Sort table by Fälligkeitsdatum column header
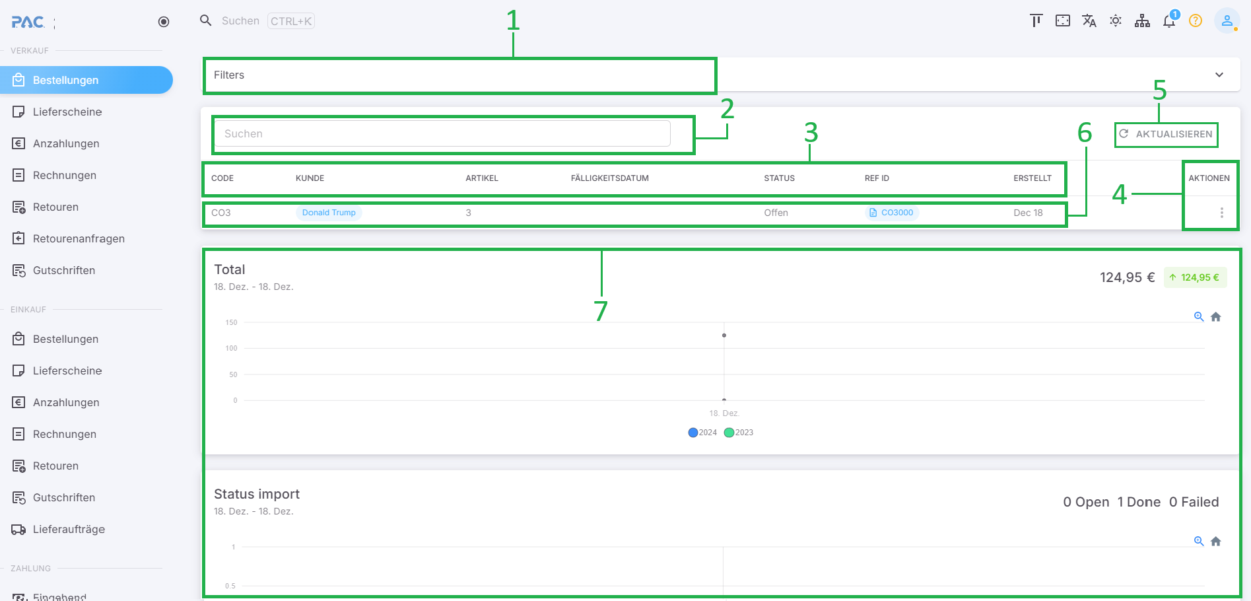1251x601 pixels. (609, 178)
